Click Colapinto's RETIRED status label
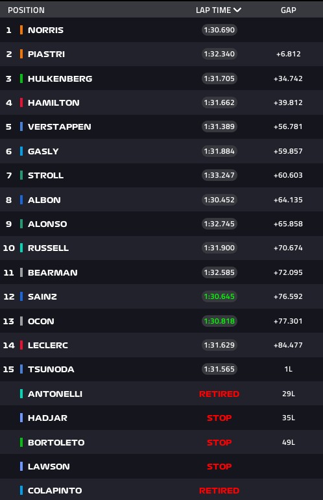This screenshot has width=323, height=500. click(x=219, y=490)
